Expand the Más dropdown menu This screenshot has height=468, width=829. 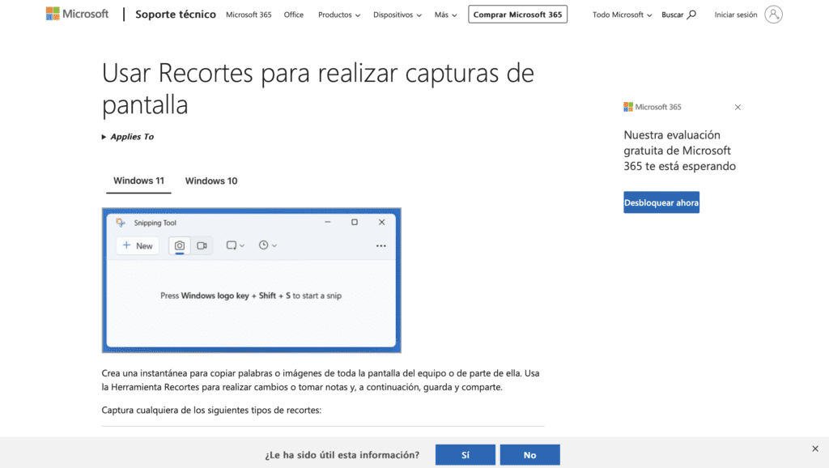coord(446,15)
